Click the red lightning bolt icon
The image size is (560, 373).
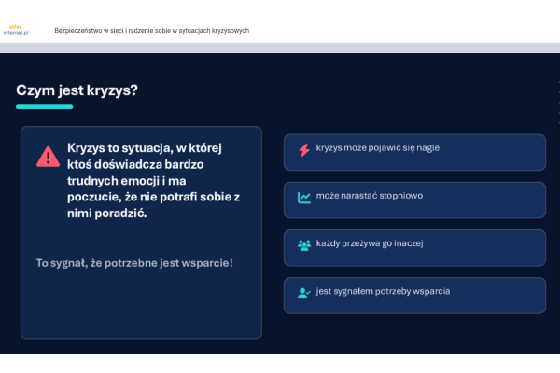pyautogui.click(x=303, y=149)
